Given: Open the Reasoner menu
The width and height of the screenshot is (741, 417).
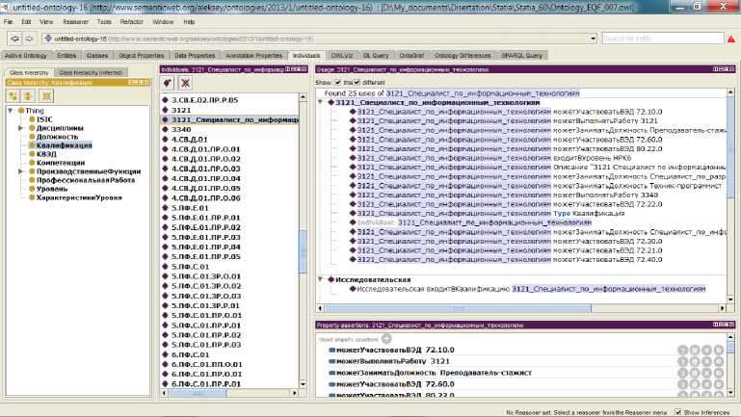Looking at the screenshot, I should (x=77, y=19).
